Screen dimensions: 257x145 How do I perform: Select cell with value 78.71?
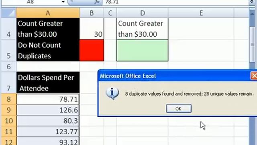tap(48, 99)
